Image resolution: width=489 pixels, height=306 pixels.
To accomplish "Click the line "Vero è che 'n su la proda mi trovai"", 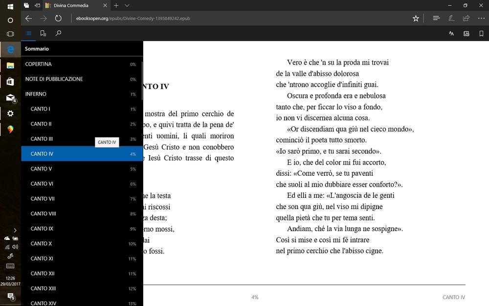I will click(x=338, y=63).
